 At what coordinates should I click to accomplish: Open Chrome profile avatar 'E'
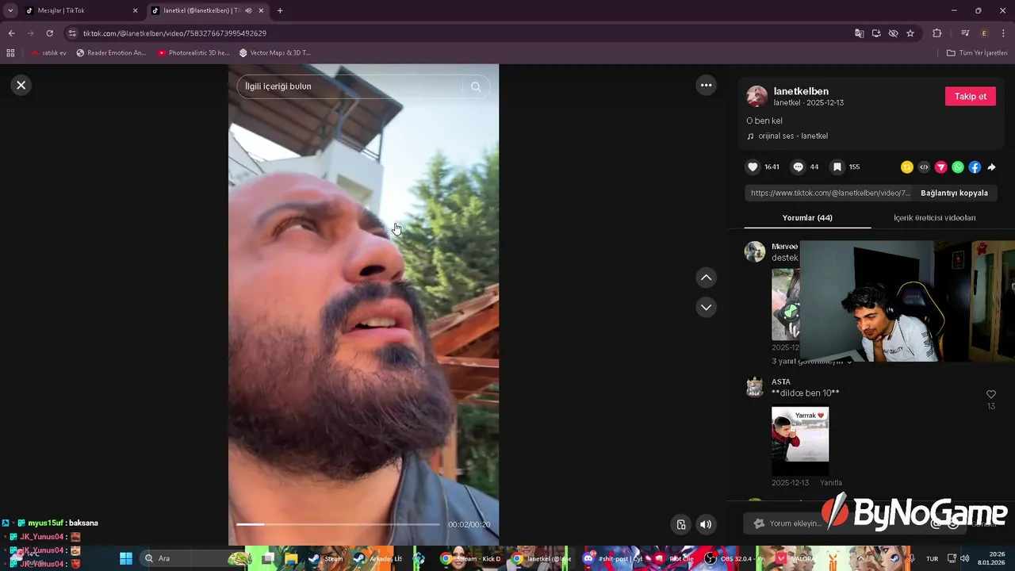pyautogui.click(x=984, y=33)
